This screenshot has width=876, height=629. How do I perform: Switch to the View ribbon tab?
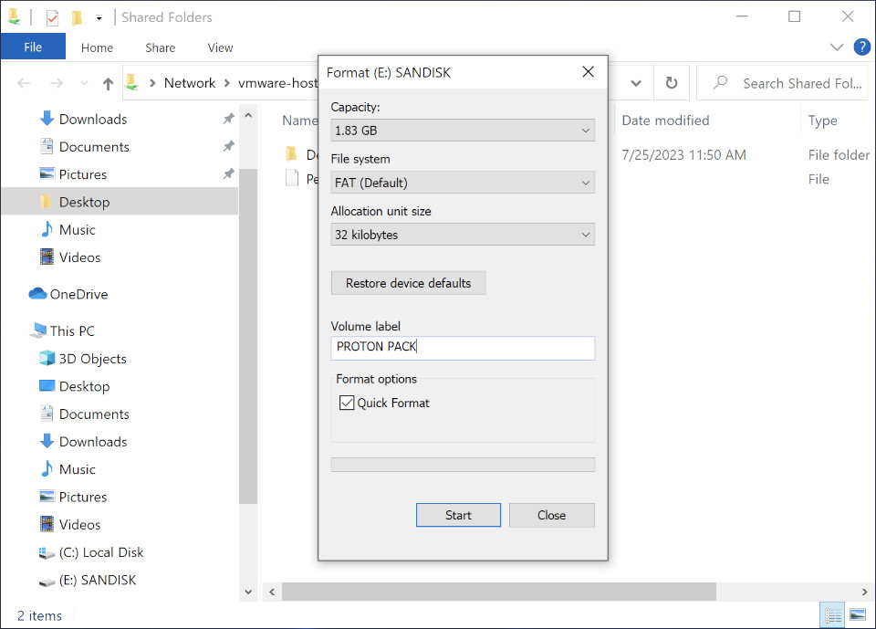tap(220, 47)
